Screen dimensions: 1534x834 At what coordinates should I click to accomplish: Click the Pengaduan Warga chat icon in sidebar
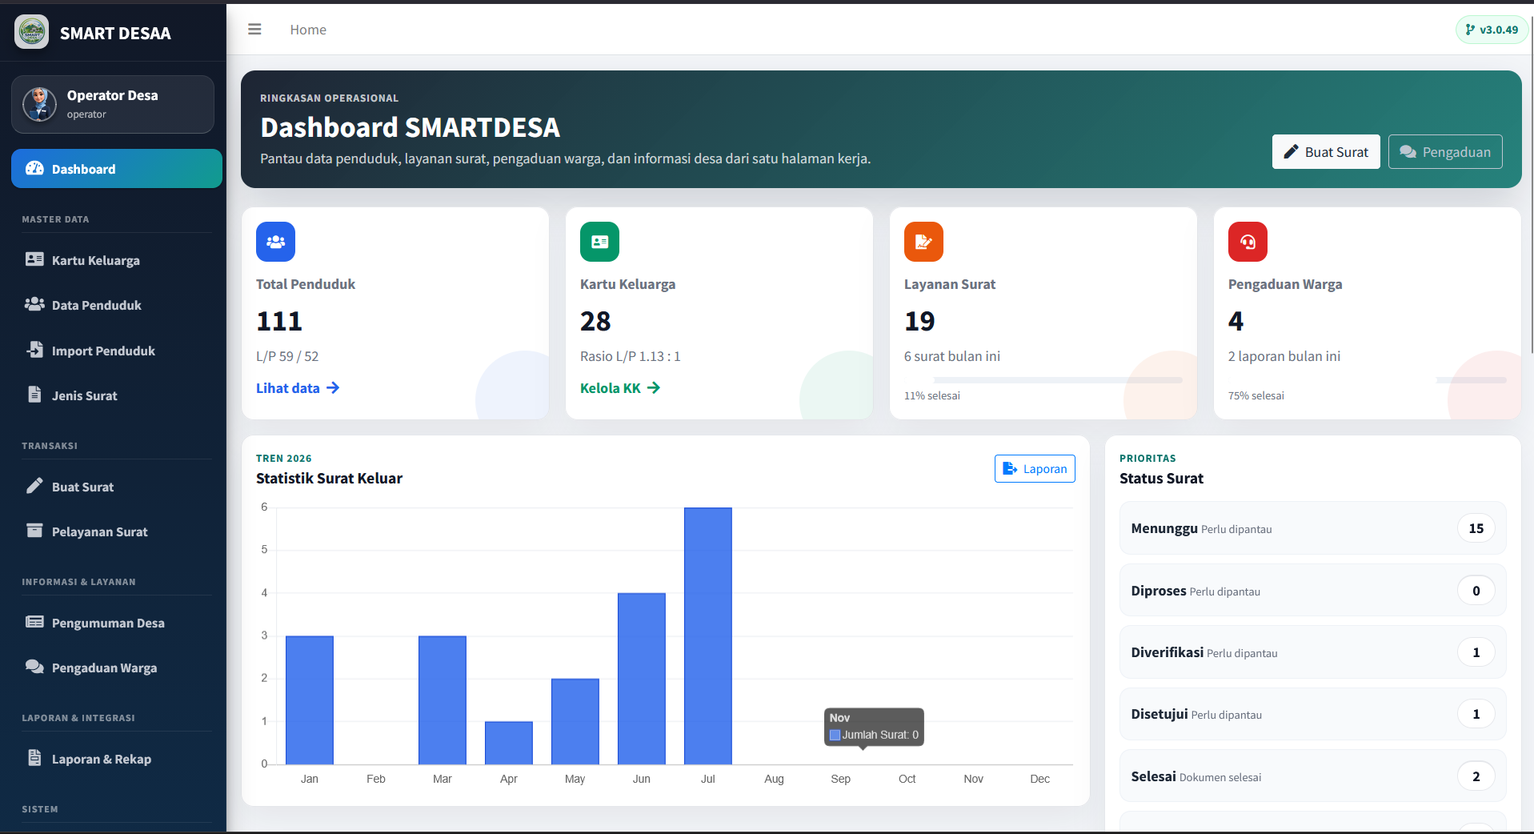(34, 667)
